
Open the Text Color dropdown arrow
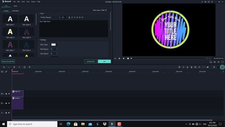tap(57, 45)
